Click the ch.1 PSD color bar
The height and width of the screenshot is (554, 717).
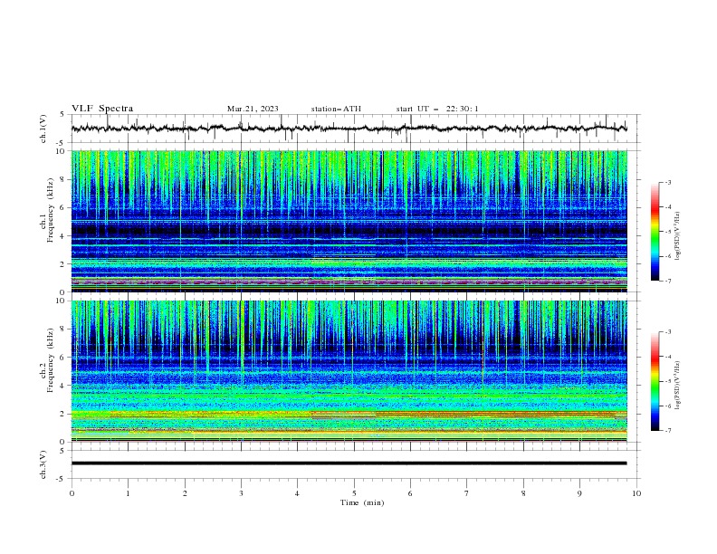click(655, 232)
